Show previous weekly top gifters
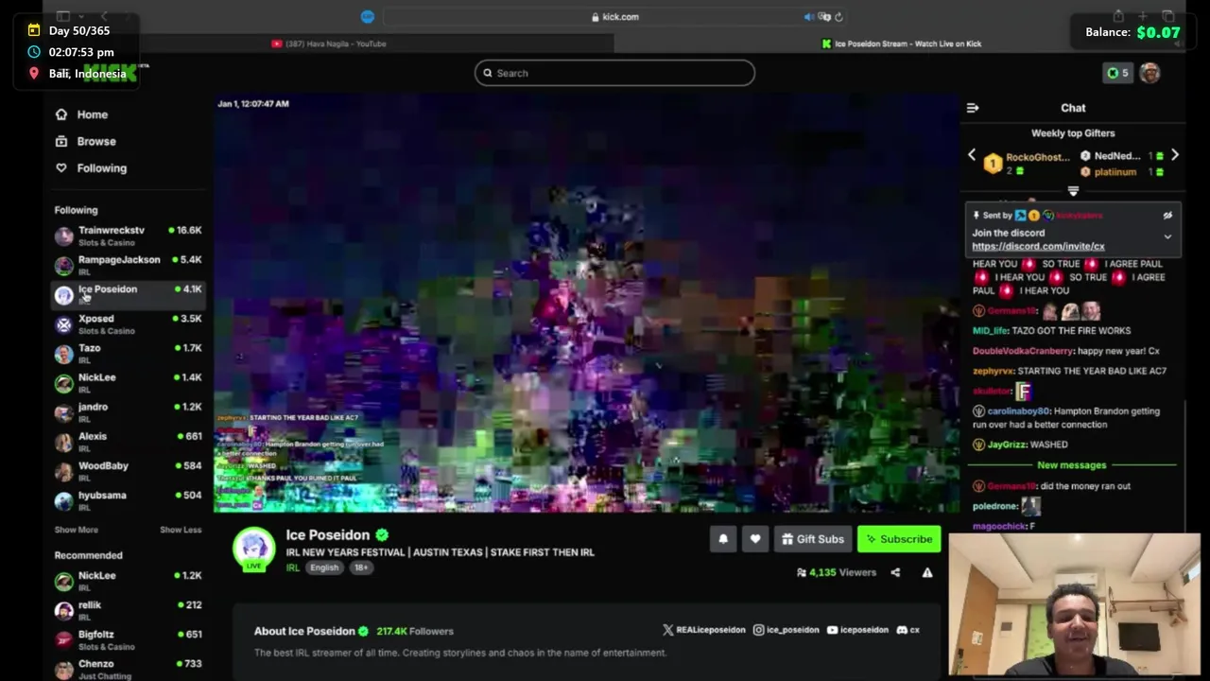 coord(972,155)
